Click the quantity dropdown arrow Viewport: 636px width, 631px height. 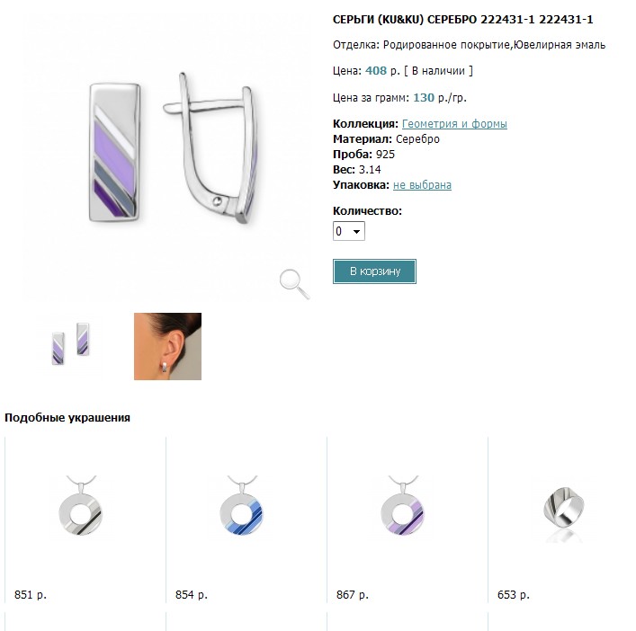[x=356, y=231]
